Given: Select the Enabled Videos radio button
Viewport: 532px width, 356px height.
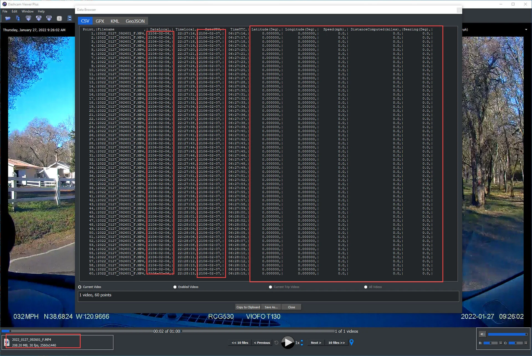Looking at the screenshot, I should (175, 287).
